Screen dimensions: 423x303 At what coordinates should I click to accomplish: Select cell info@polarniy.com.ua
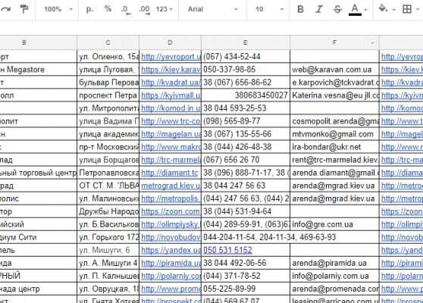coord(334,276)
